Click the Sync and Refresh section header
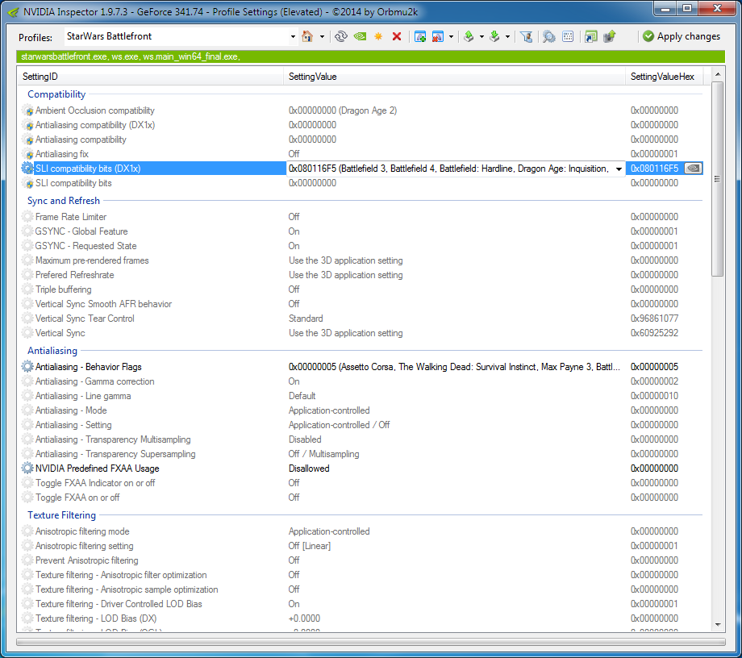 click(x=64, y=201)
